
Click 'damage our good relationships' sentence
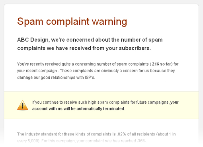pos(46,77)
